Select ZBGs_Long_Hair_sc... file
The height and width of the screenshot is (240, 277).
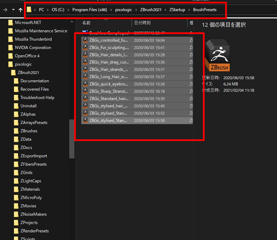pyautogui.click(x=137, y=77)
